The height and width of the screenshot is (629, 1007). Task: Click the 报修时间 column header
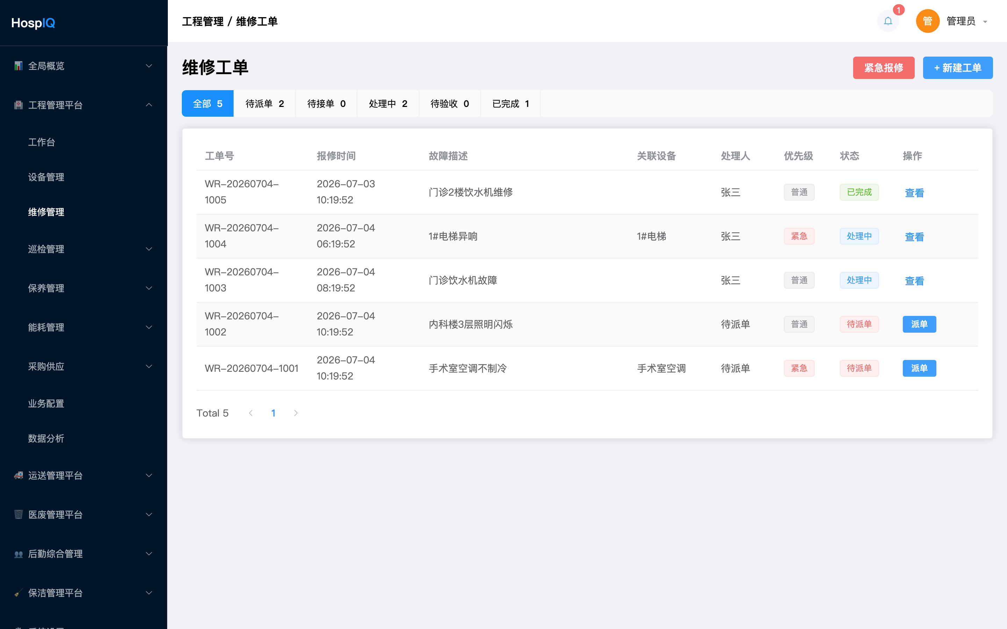(336, 156)
